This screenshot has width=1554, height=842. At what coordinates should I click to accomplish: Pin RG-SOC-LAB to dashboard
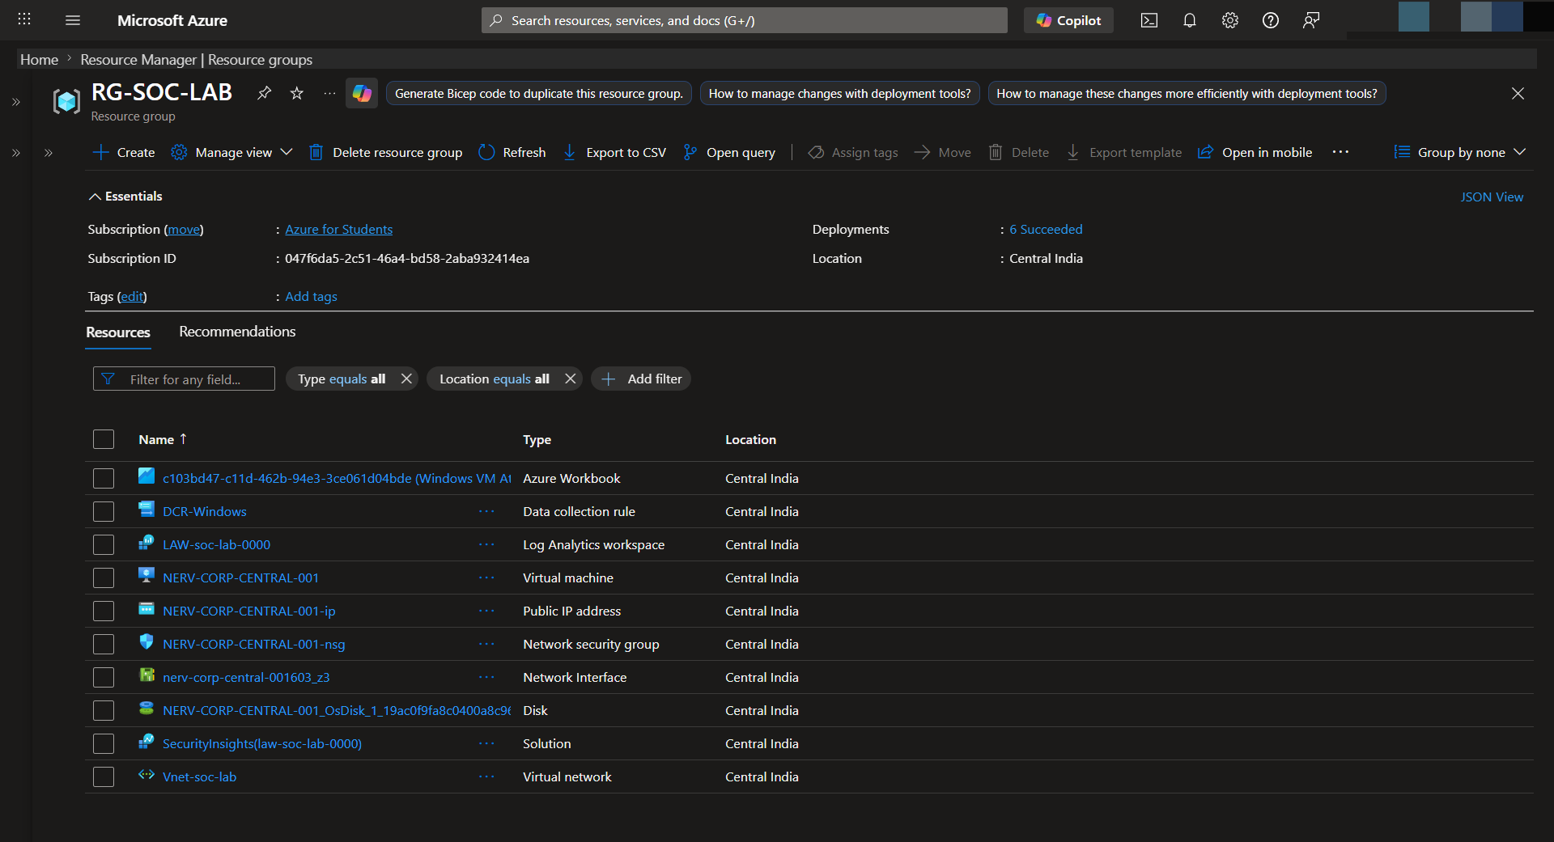tap(264, 93)
